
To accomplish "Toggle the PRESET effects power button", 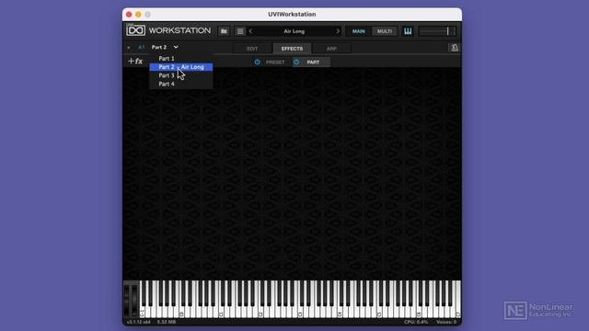I will [x=258, y=62].
